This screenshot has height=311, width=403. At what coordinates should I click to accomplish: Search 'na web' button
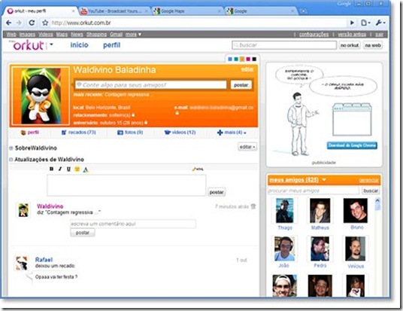click(x=373, y=45)
